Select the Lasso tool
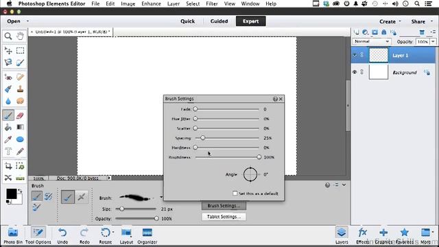 tap(8, 62)
